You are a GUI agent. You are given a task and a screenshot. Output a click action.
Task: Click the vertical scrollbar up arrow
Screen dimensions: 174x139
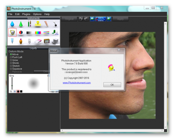pyautogui.click(x=165, y=24)
